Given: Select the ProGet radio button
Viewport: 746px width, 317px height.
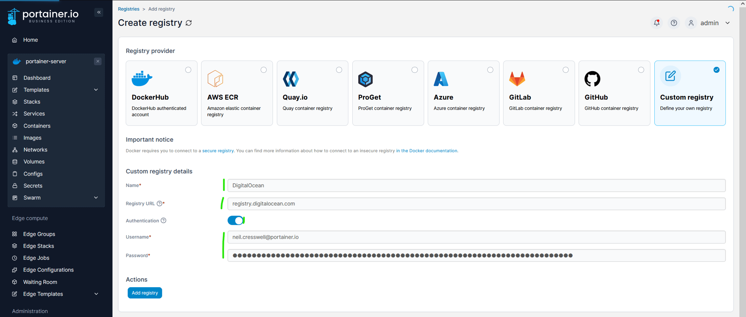Looking at the screenshot, I should pos(415,70).
